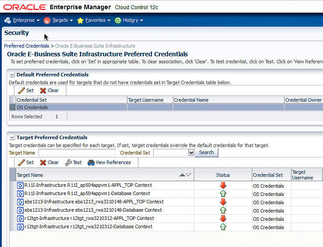Click up status arrow for R11I Database Context
This screenshot has height=247, width=323.
click(223, 194)
